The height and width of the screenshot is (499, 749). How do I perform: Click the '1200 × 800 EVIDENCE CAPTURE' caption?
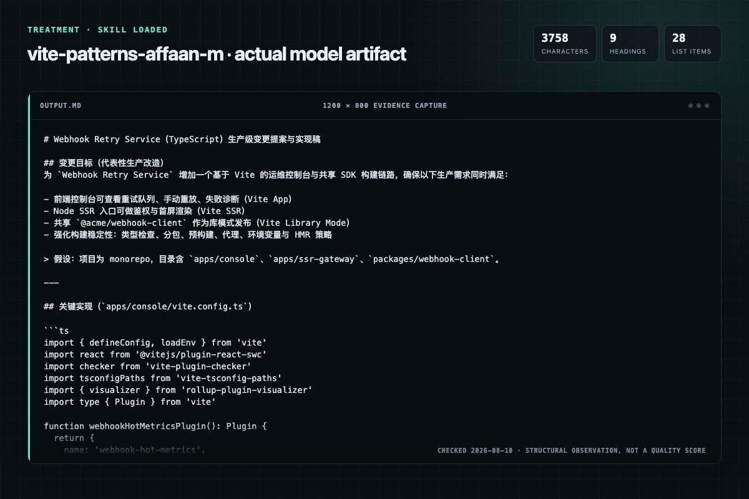pyautogui.click(x=384, y=105)
